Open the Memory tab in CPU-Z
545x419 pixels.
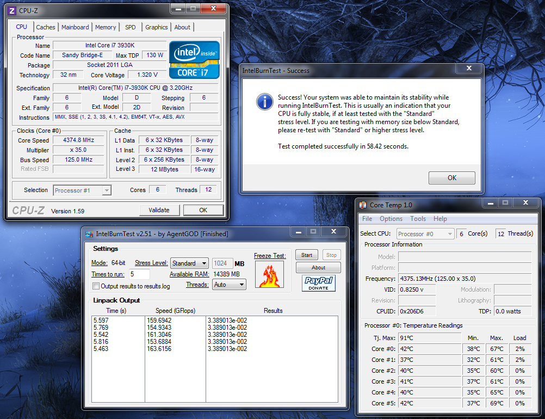coord(106,27)
